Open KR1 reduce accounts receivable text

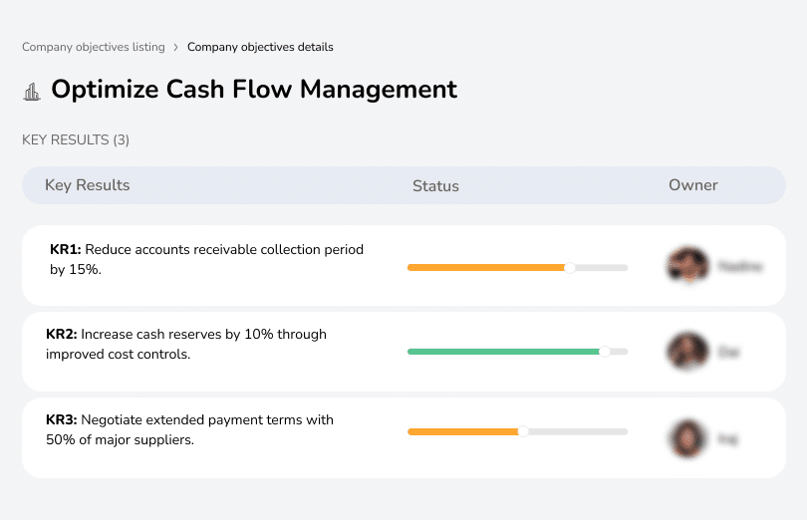click(206, 259)
